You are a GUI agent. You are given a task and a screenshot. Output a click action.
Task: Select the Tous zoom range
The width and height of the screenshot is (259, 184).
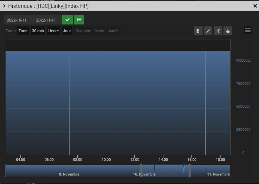coord(23,31)
